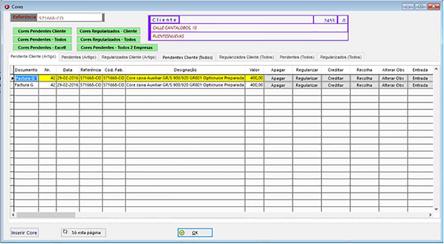Click Regularizar in the second Factura row

point(307,85)
